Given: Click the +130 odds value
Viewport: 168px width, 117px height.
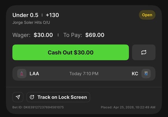Looking at the screenshot, I should [52, 15].
